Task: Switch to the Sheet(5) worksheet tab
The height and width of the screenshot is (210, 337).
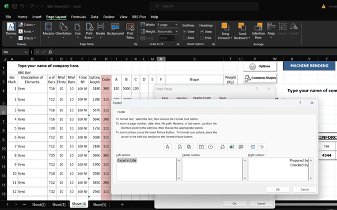Action: 100,204
